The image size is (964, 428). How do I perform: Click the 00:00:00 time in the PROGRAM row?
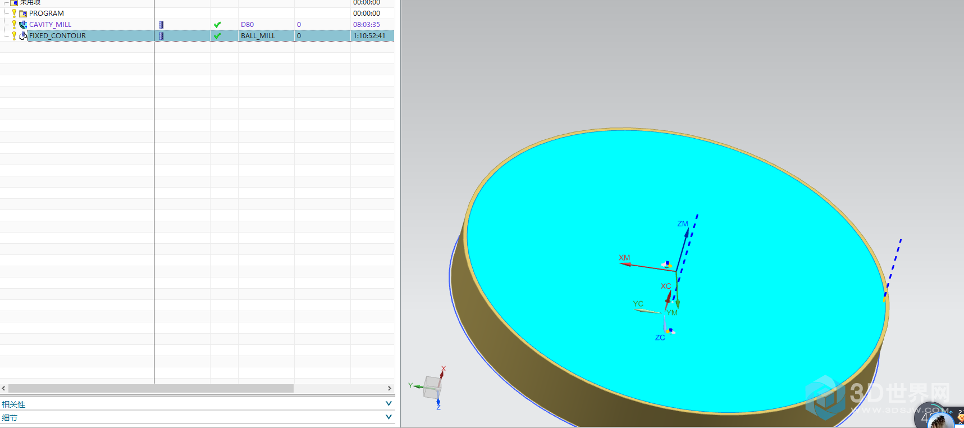click(x=367, y=13)
